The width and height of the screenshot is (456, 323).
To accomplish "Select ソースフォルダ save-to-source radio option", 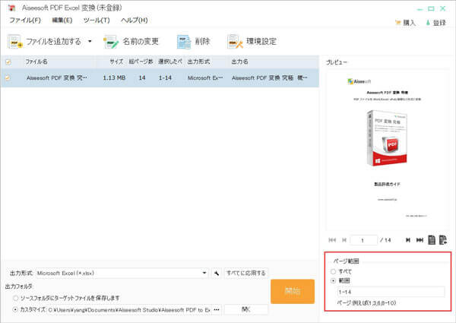I will click(x=14, y=299).
